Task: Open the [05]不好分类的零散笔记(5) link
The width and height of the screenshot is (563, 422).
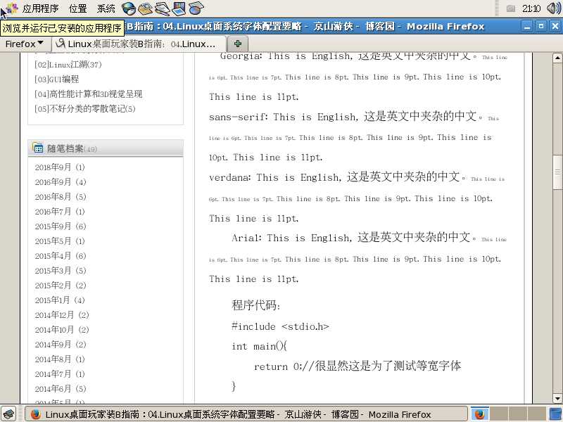Action: coord(85,109)
